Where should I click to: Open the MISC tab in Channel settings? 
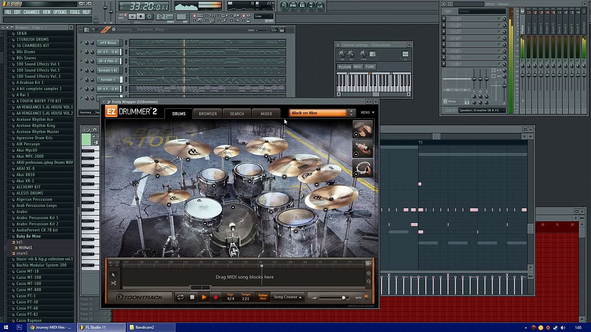click(358, 67)
